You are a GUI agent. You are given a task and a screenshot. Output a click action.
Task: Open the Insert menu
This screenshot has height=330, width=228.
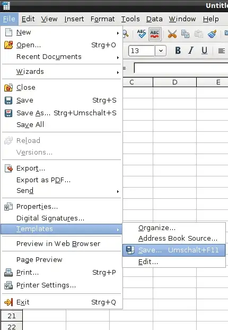(74, 19)
